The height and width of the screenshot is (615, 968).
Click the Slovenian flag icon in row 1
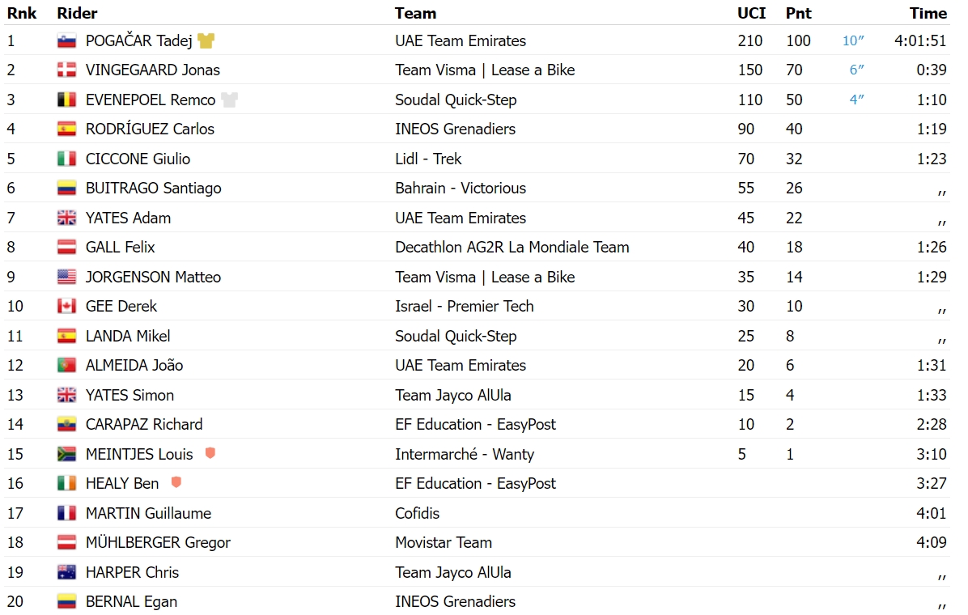click(66, 41)
